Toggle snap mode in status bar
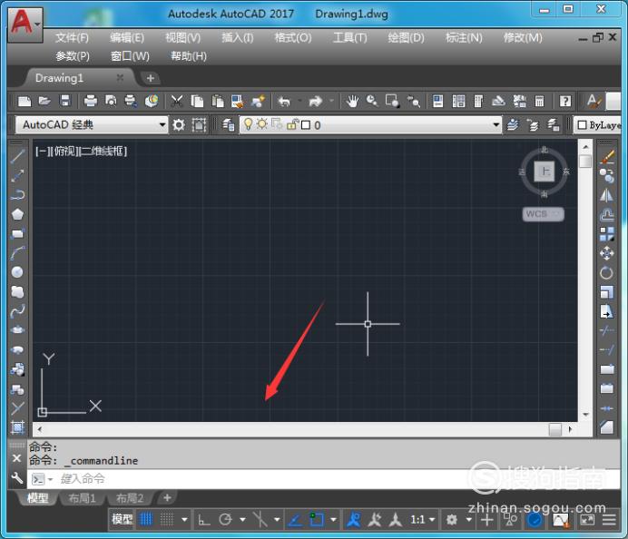This screenshot has width=628, height=539. 167,520
